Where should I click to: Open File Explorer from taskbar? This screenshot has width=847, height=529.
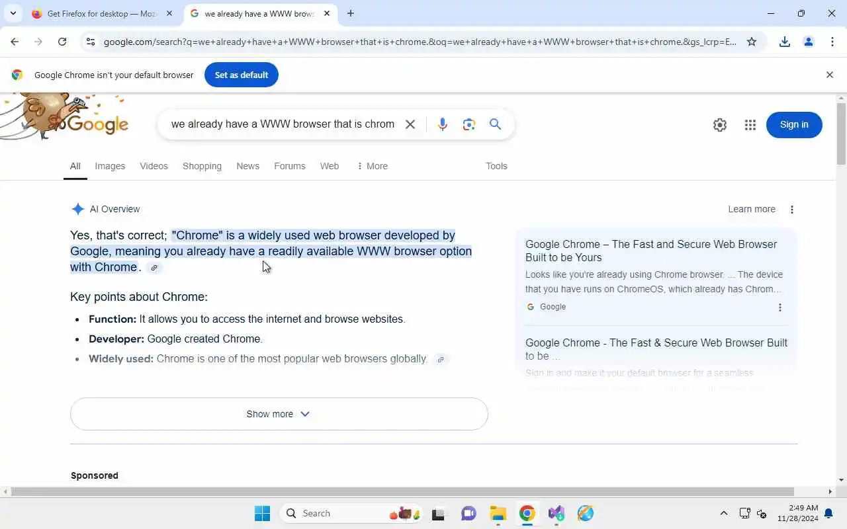coord(498,513)
